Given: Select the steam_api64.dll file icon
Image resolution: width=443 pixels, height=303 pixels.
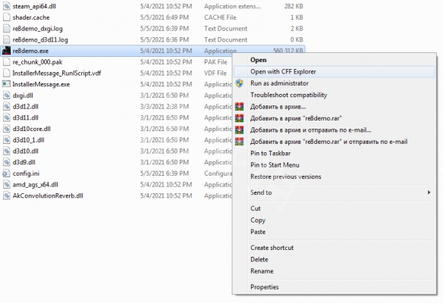Looking at the screenshot, I should [x=6, y=6].
